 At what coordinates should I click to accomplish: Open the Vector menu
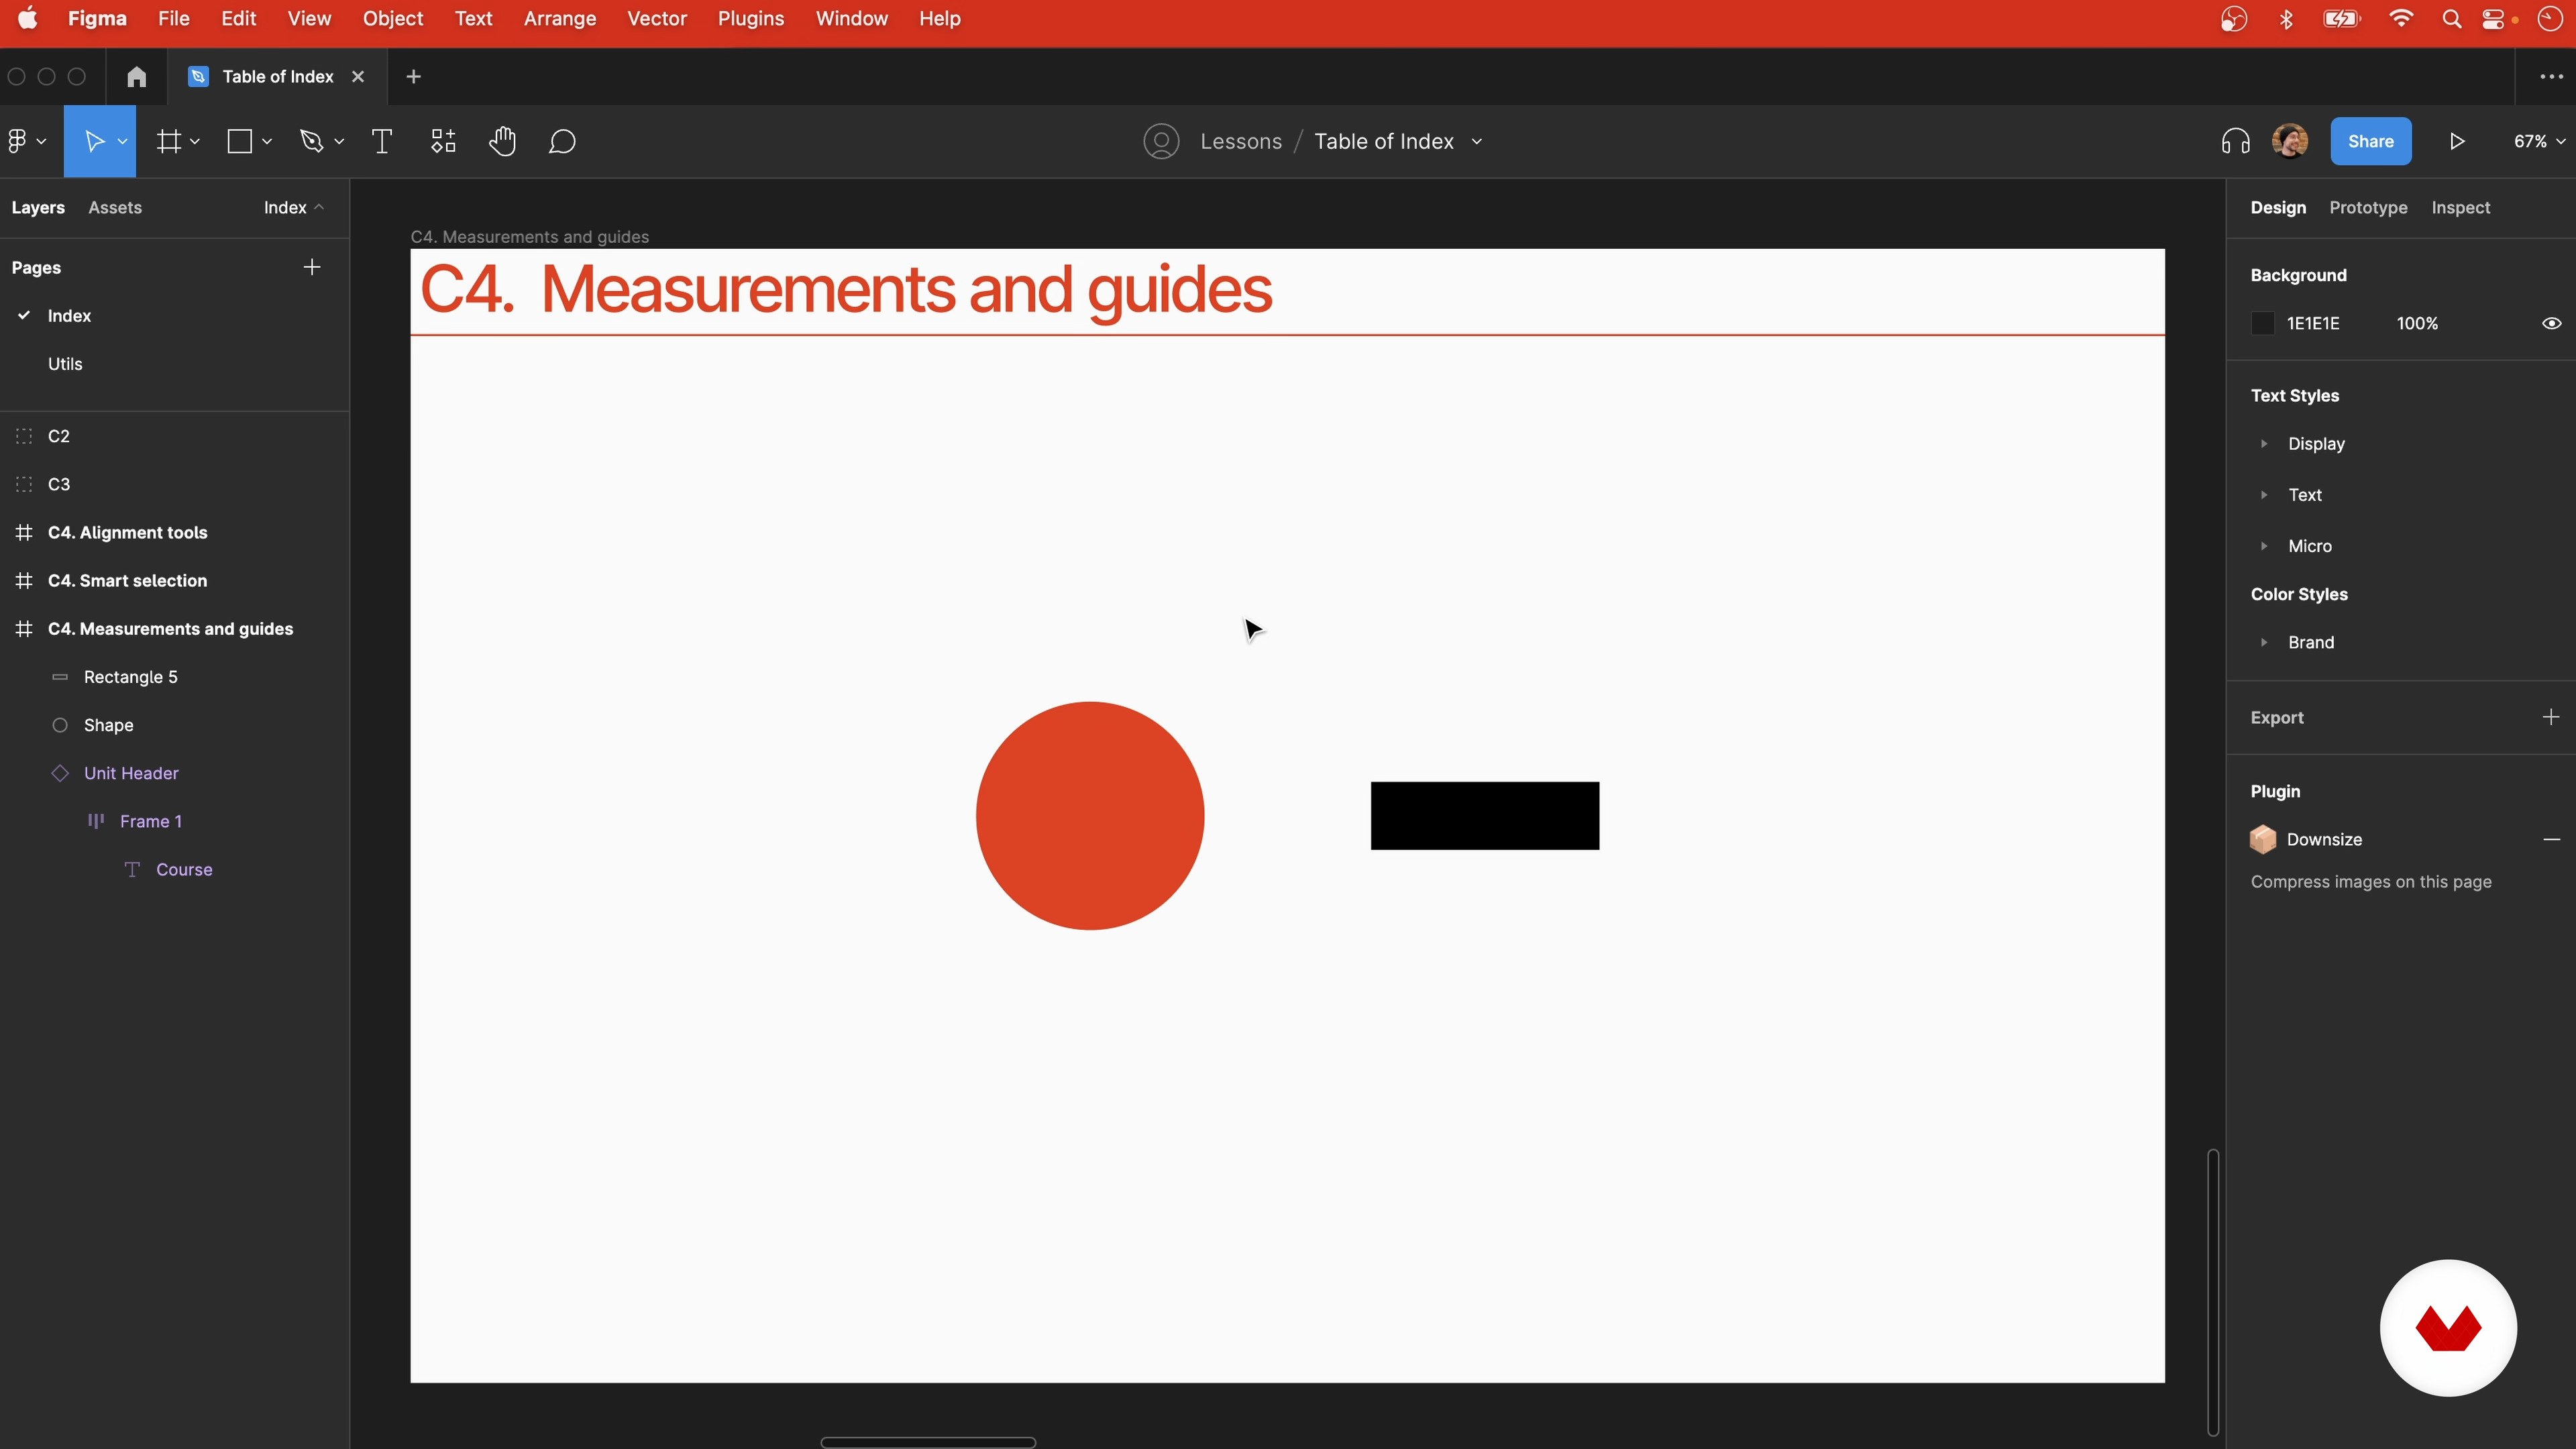[x=656, y=18]
